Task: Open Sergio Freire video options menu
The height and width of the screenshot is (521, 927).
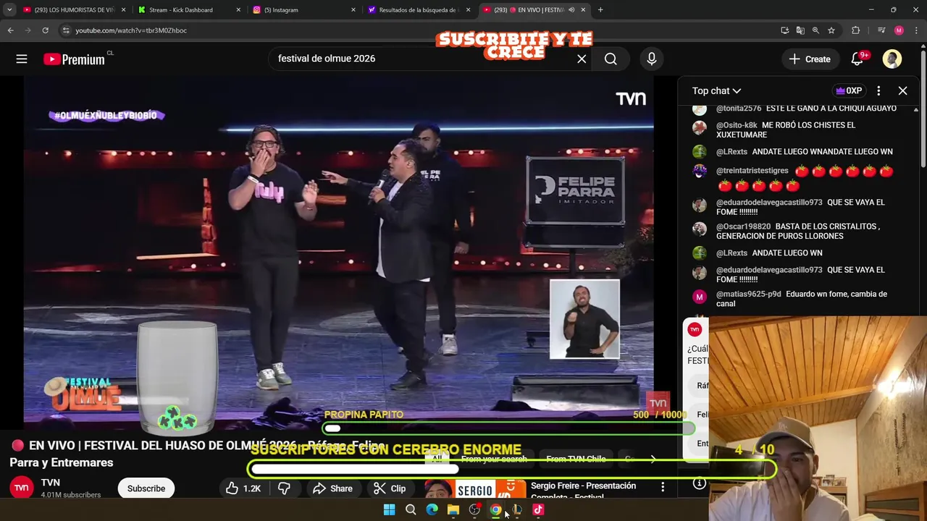Action: [x=663, y=488]
